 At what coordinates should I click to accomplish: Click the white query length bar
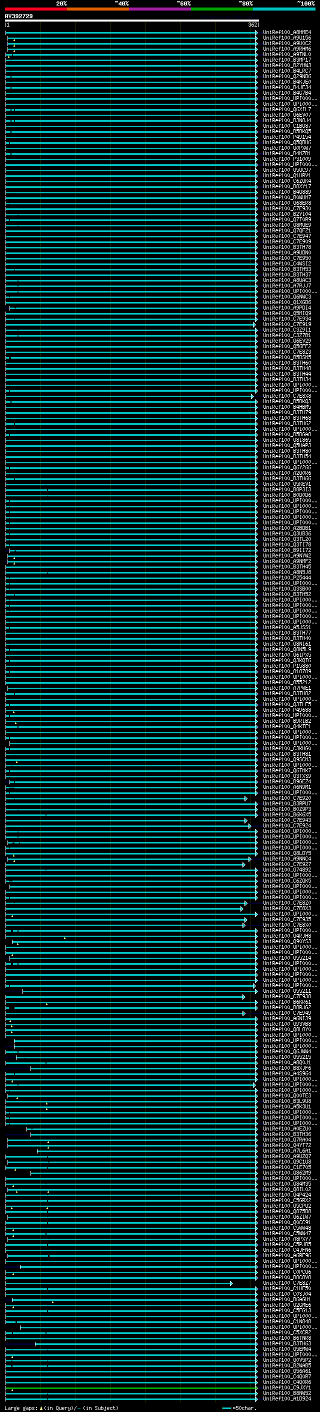coord(132,20)
